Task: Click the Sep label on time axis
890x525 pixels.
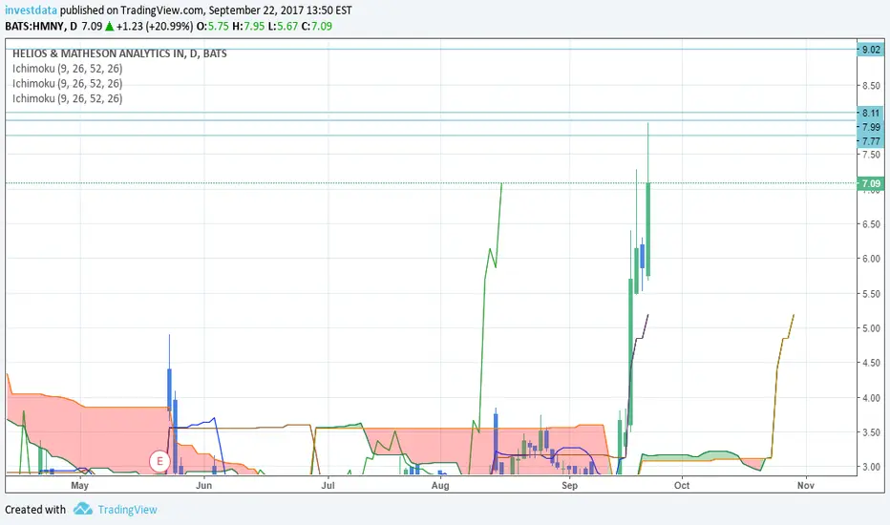Action: click(569, 485)
